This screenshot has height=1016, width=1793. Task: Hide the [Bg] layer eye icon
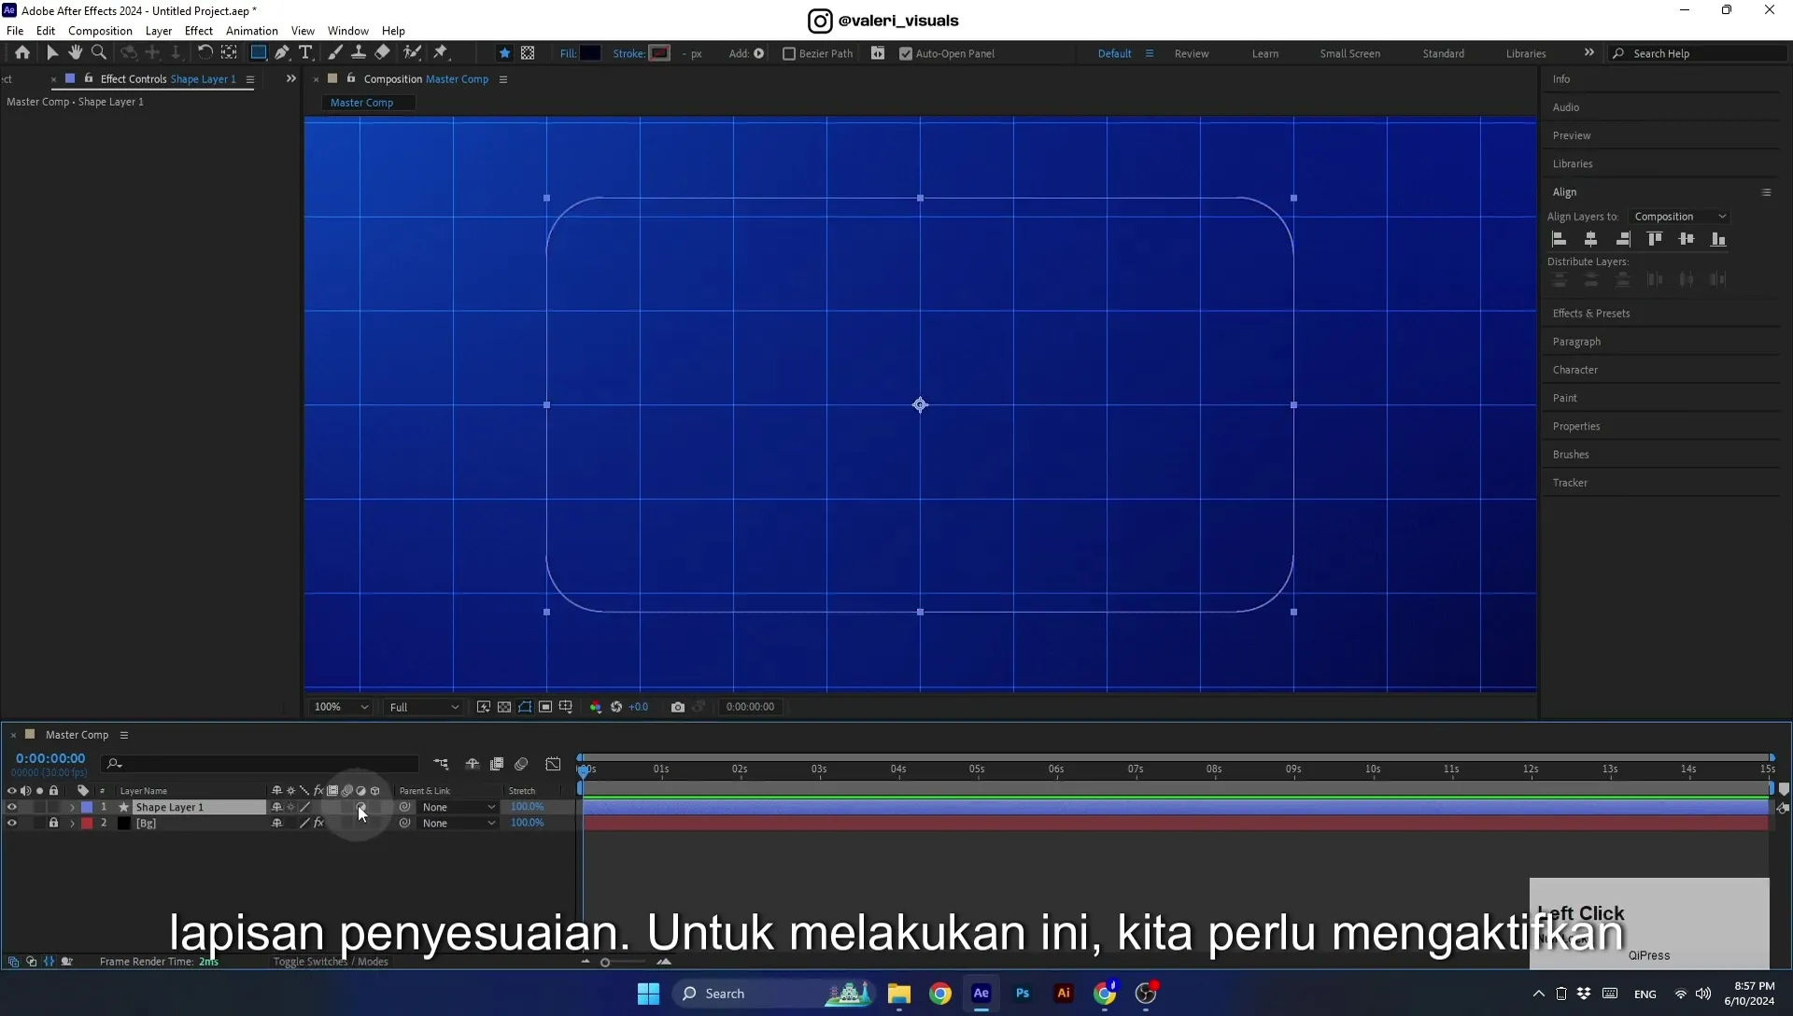[11, 823]
